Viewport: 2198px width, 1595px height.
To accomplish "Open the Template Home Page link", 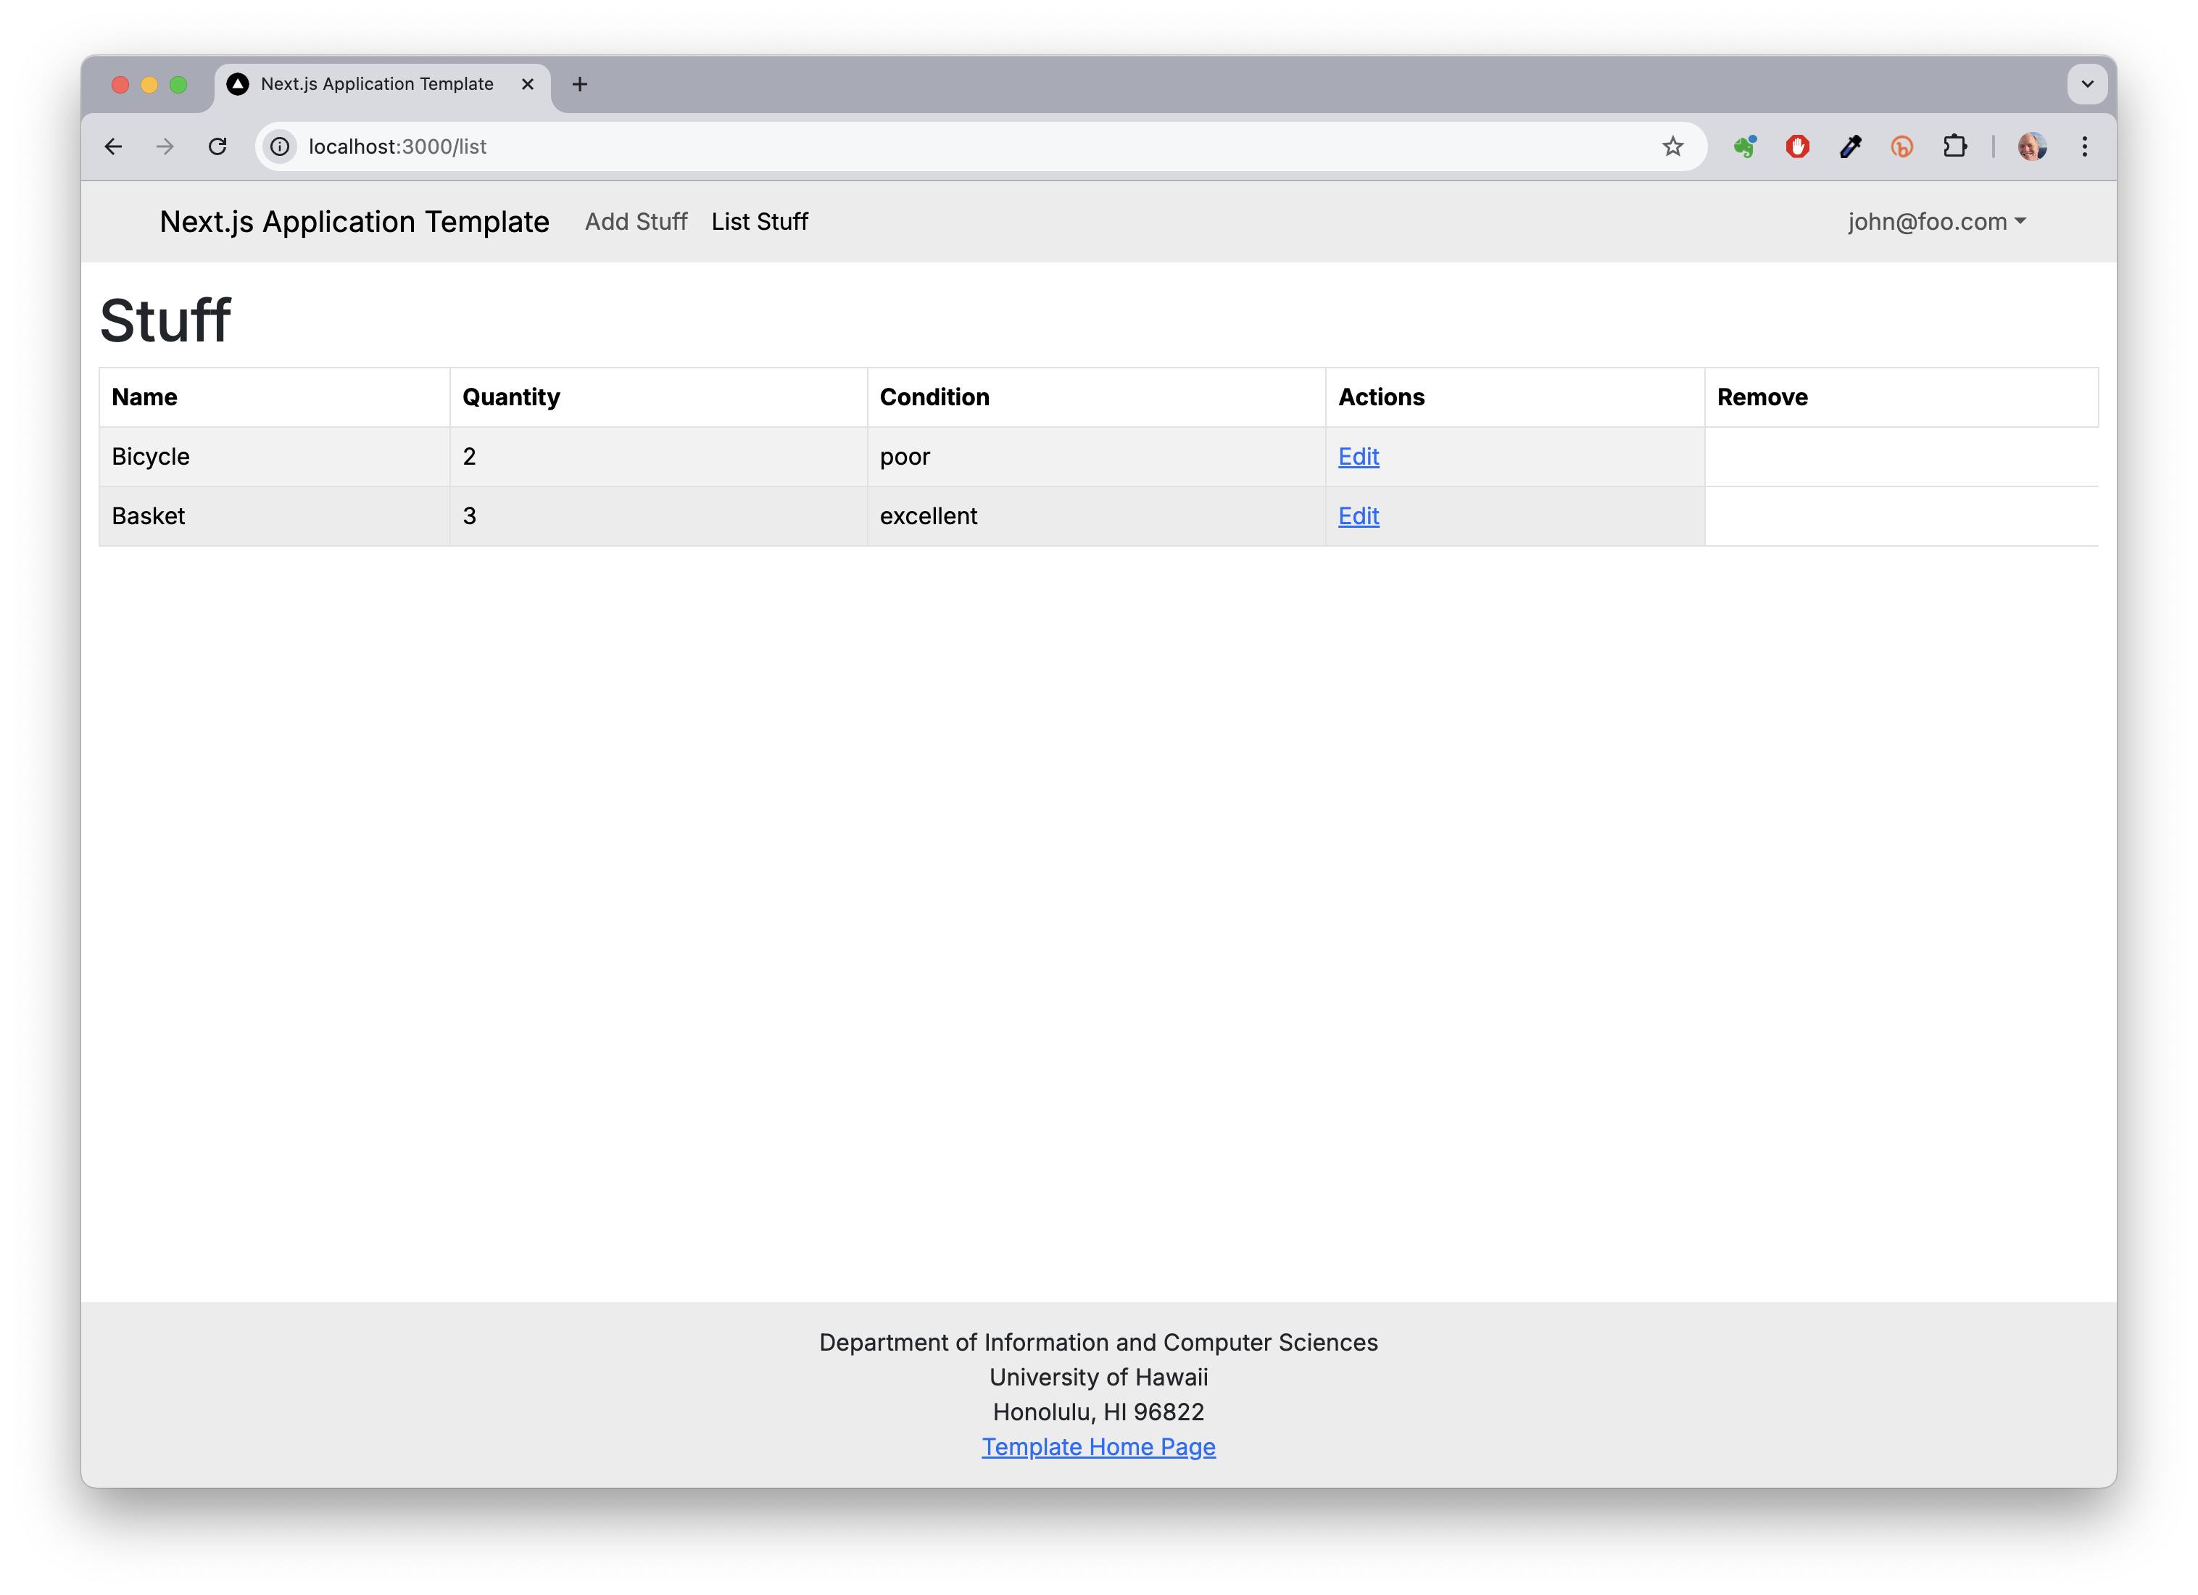I will point(1098,1447).
